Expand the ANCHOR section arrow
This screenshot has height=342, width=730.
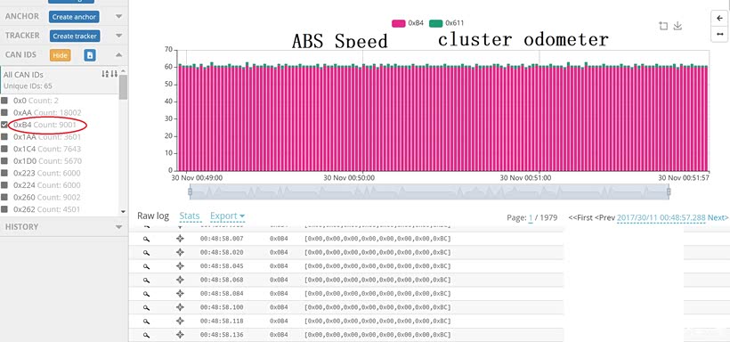pyautogui.click(x=118, y=16)
